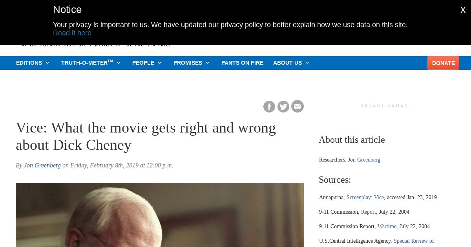471x247 pixels.
Task: Click the 'ADVERTISEMENT' label in sidebar
Action: point(387,105)
